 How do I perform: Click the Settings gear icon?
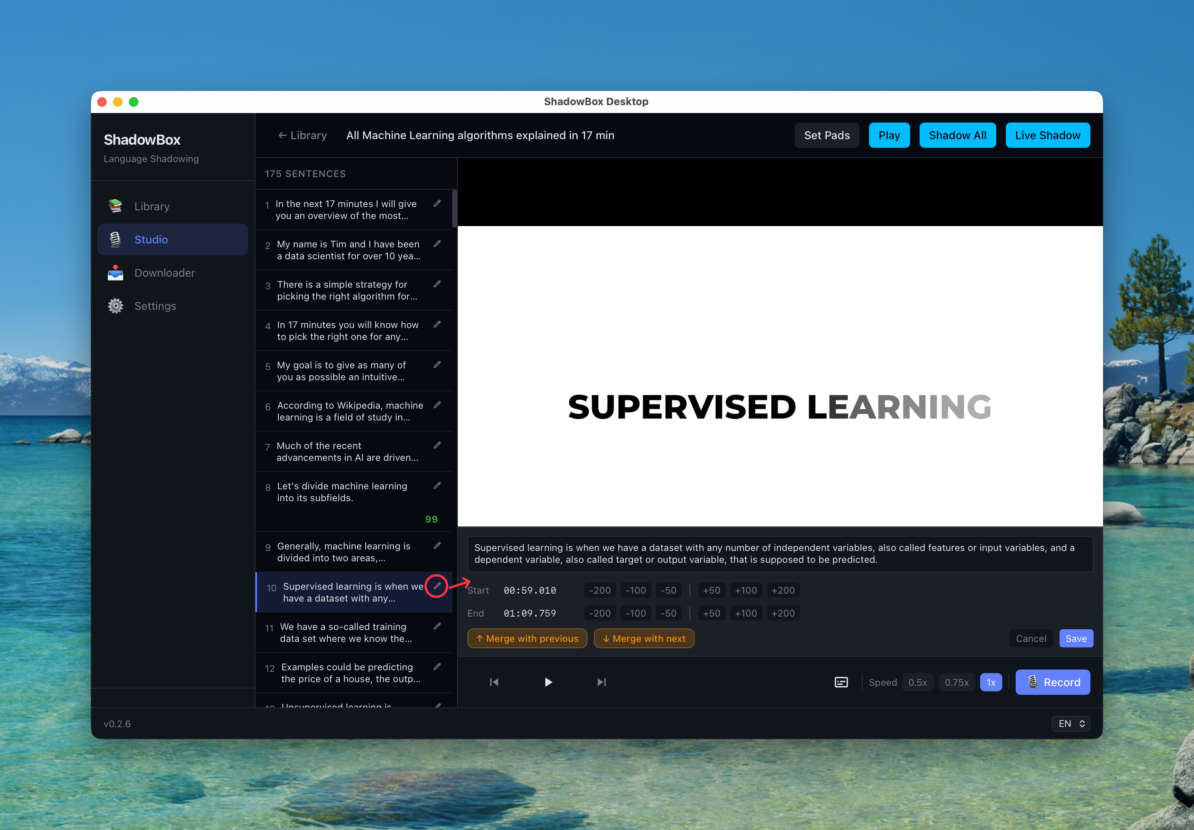tap(115, 306)
